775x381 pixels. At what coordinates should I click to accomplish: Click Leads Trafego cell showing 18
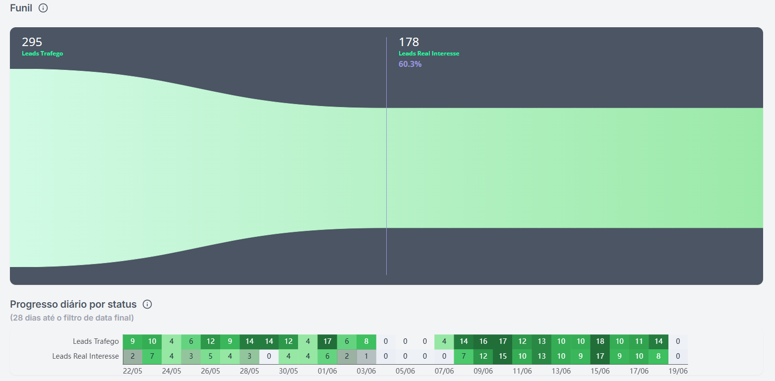tap(600, 341)
